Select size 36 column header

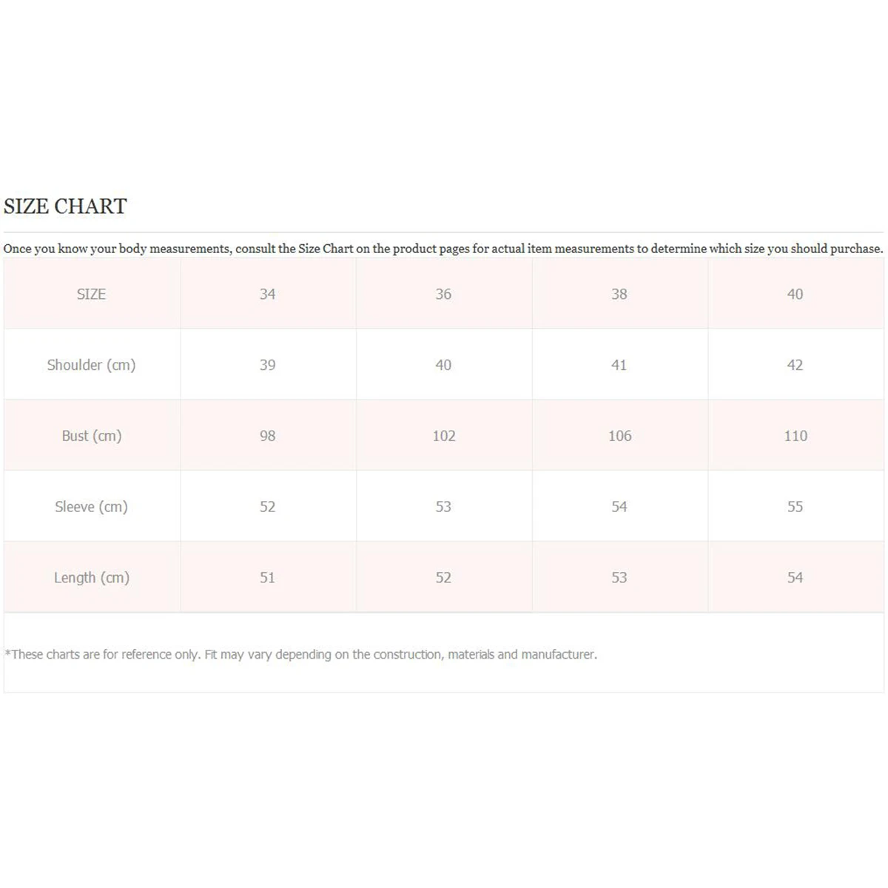443,294
